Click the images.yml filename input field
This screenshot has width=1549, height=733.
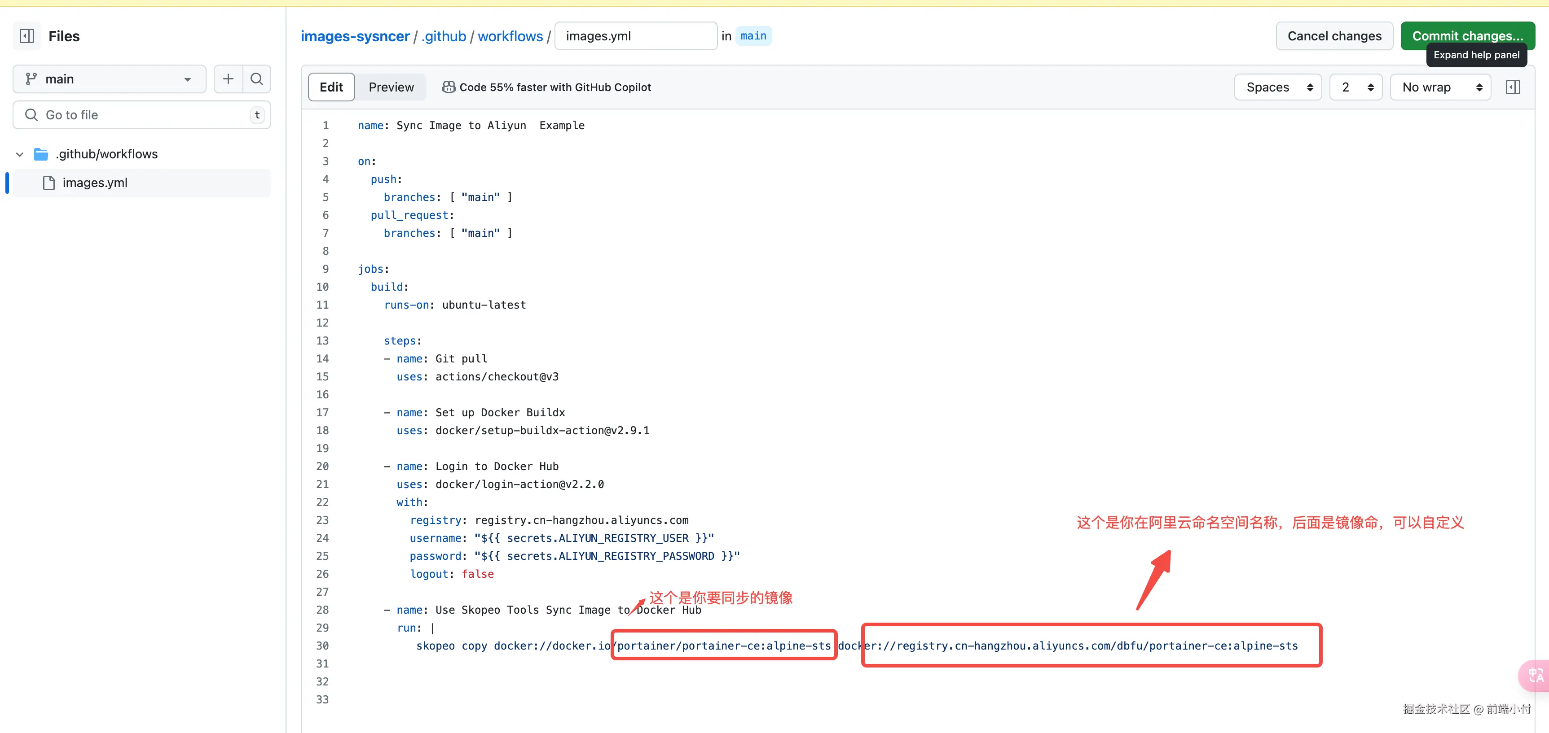(635, 36)
